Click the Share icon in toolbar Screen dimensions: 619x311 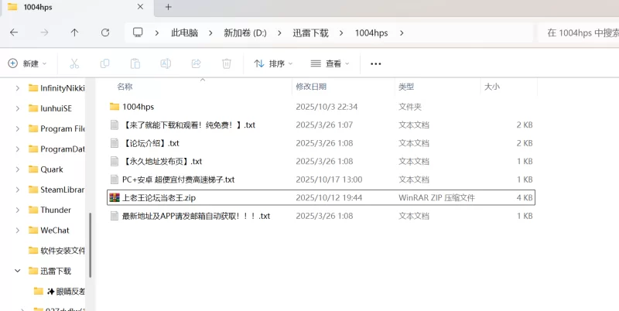pyautogui.click(x=197, y=63)
